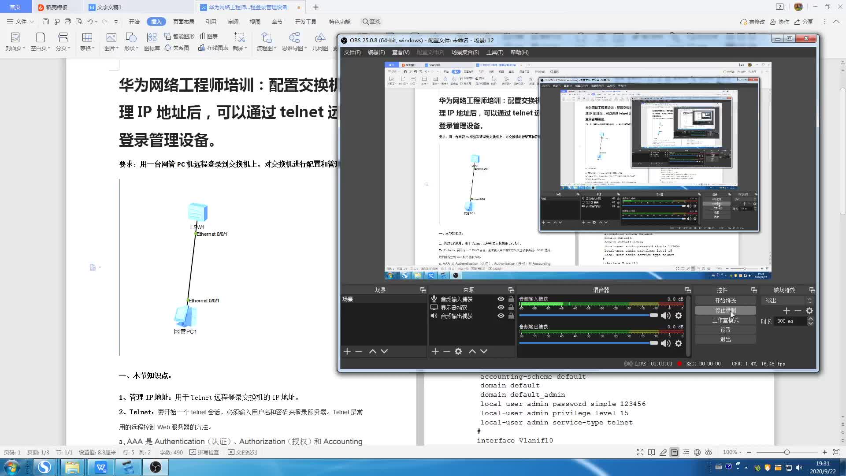Lock the 音频输入捕获 source

(511, 299)
